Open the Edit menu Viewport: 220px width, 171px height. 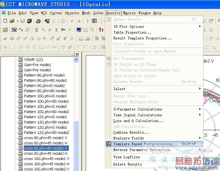point(23,13)
